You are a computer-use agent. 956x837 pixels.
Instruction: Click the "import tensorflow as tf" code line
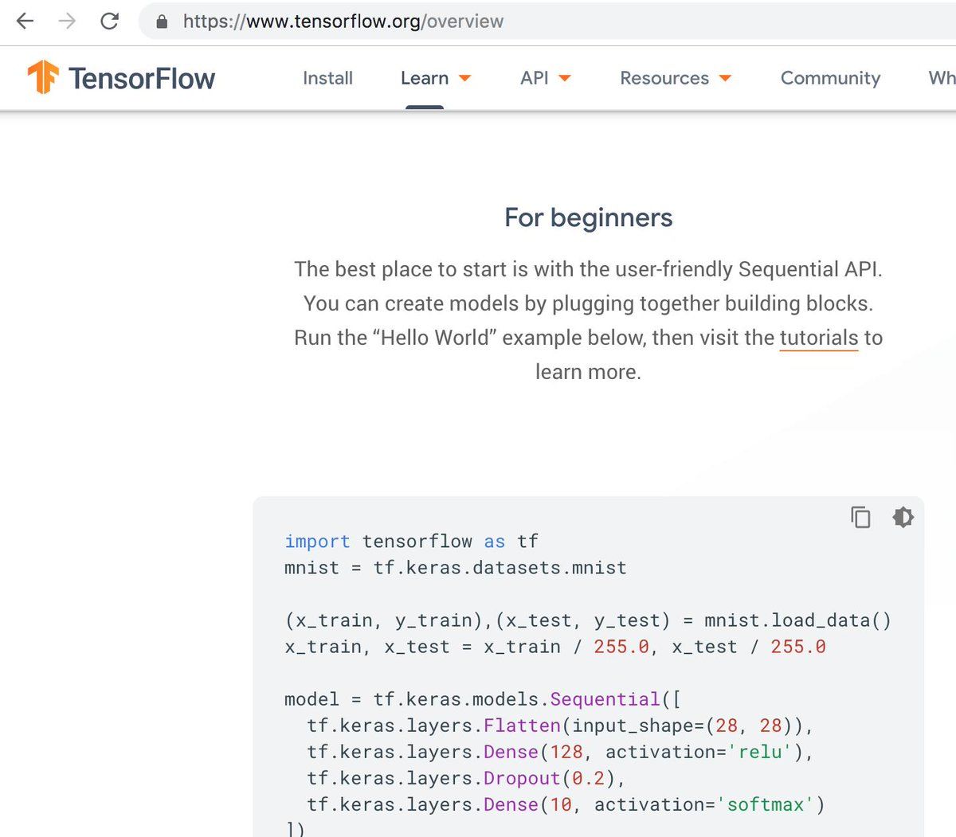tap(411, 542)
